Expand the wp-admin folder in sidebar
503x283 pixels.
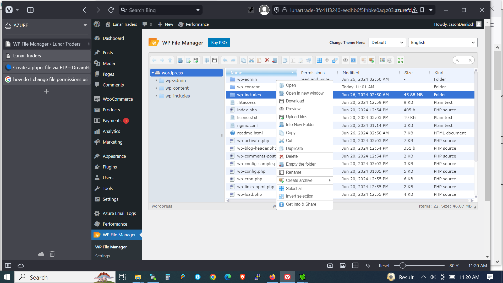point(156,80)
